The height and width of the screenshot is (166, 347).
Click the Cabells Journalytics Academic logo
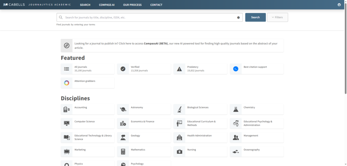coord(37,5)
